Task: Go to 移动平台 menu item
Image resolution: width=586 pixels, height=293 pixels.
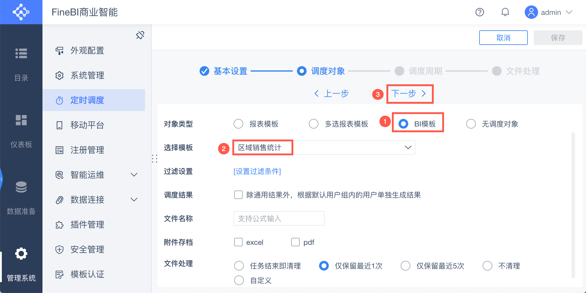Action: click(x=87, y=125)
